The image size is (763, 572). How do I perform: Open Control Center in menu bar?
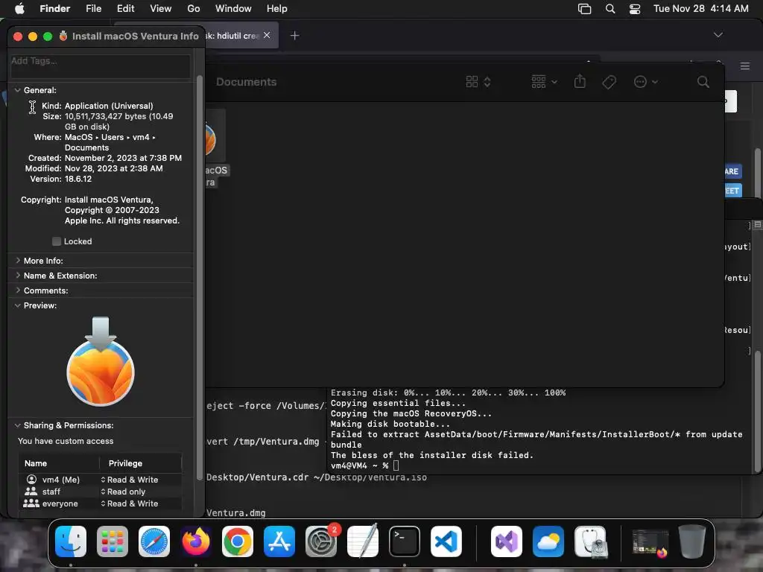tap(635, 9)
